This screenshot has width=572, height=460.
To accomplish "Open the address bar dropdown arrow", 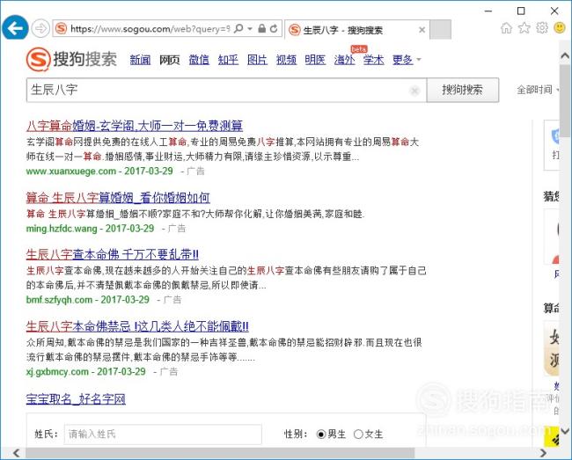I will [x=250, y=28].
